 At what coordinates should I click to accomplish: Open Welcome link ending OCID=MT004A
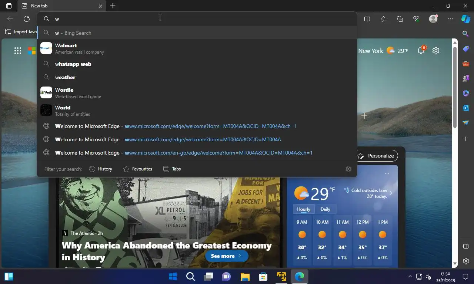tap(197, 139)
